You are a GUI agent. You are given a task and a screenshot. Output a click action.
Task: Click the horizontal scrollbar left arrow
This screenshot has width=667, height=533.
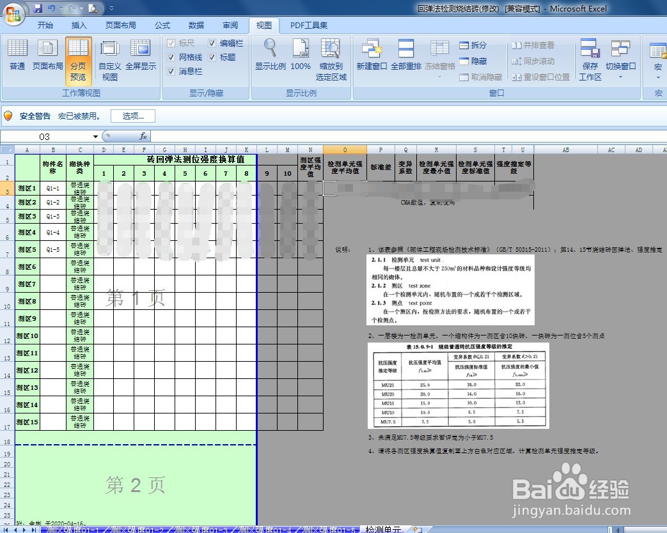(618, 530)
